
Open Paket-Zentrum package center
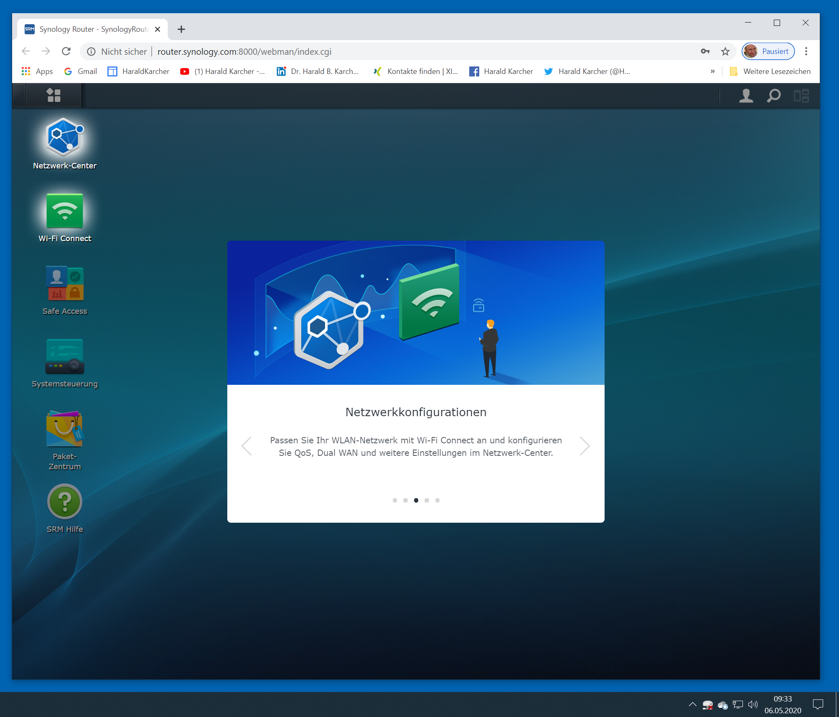coord(64,429)
